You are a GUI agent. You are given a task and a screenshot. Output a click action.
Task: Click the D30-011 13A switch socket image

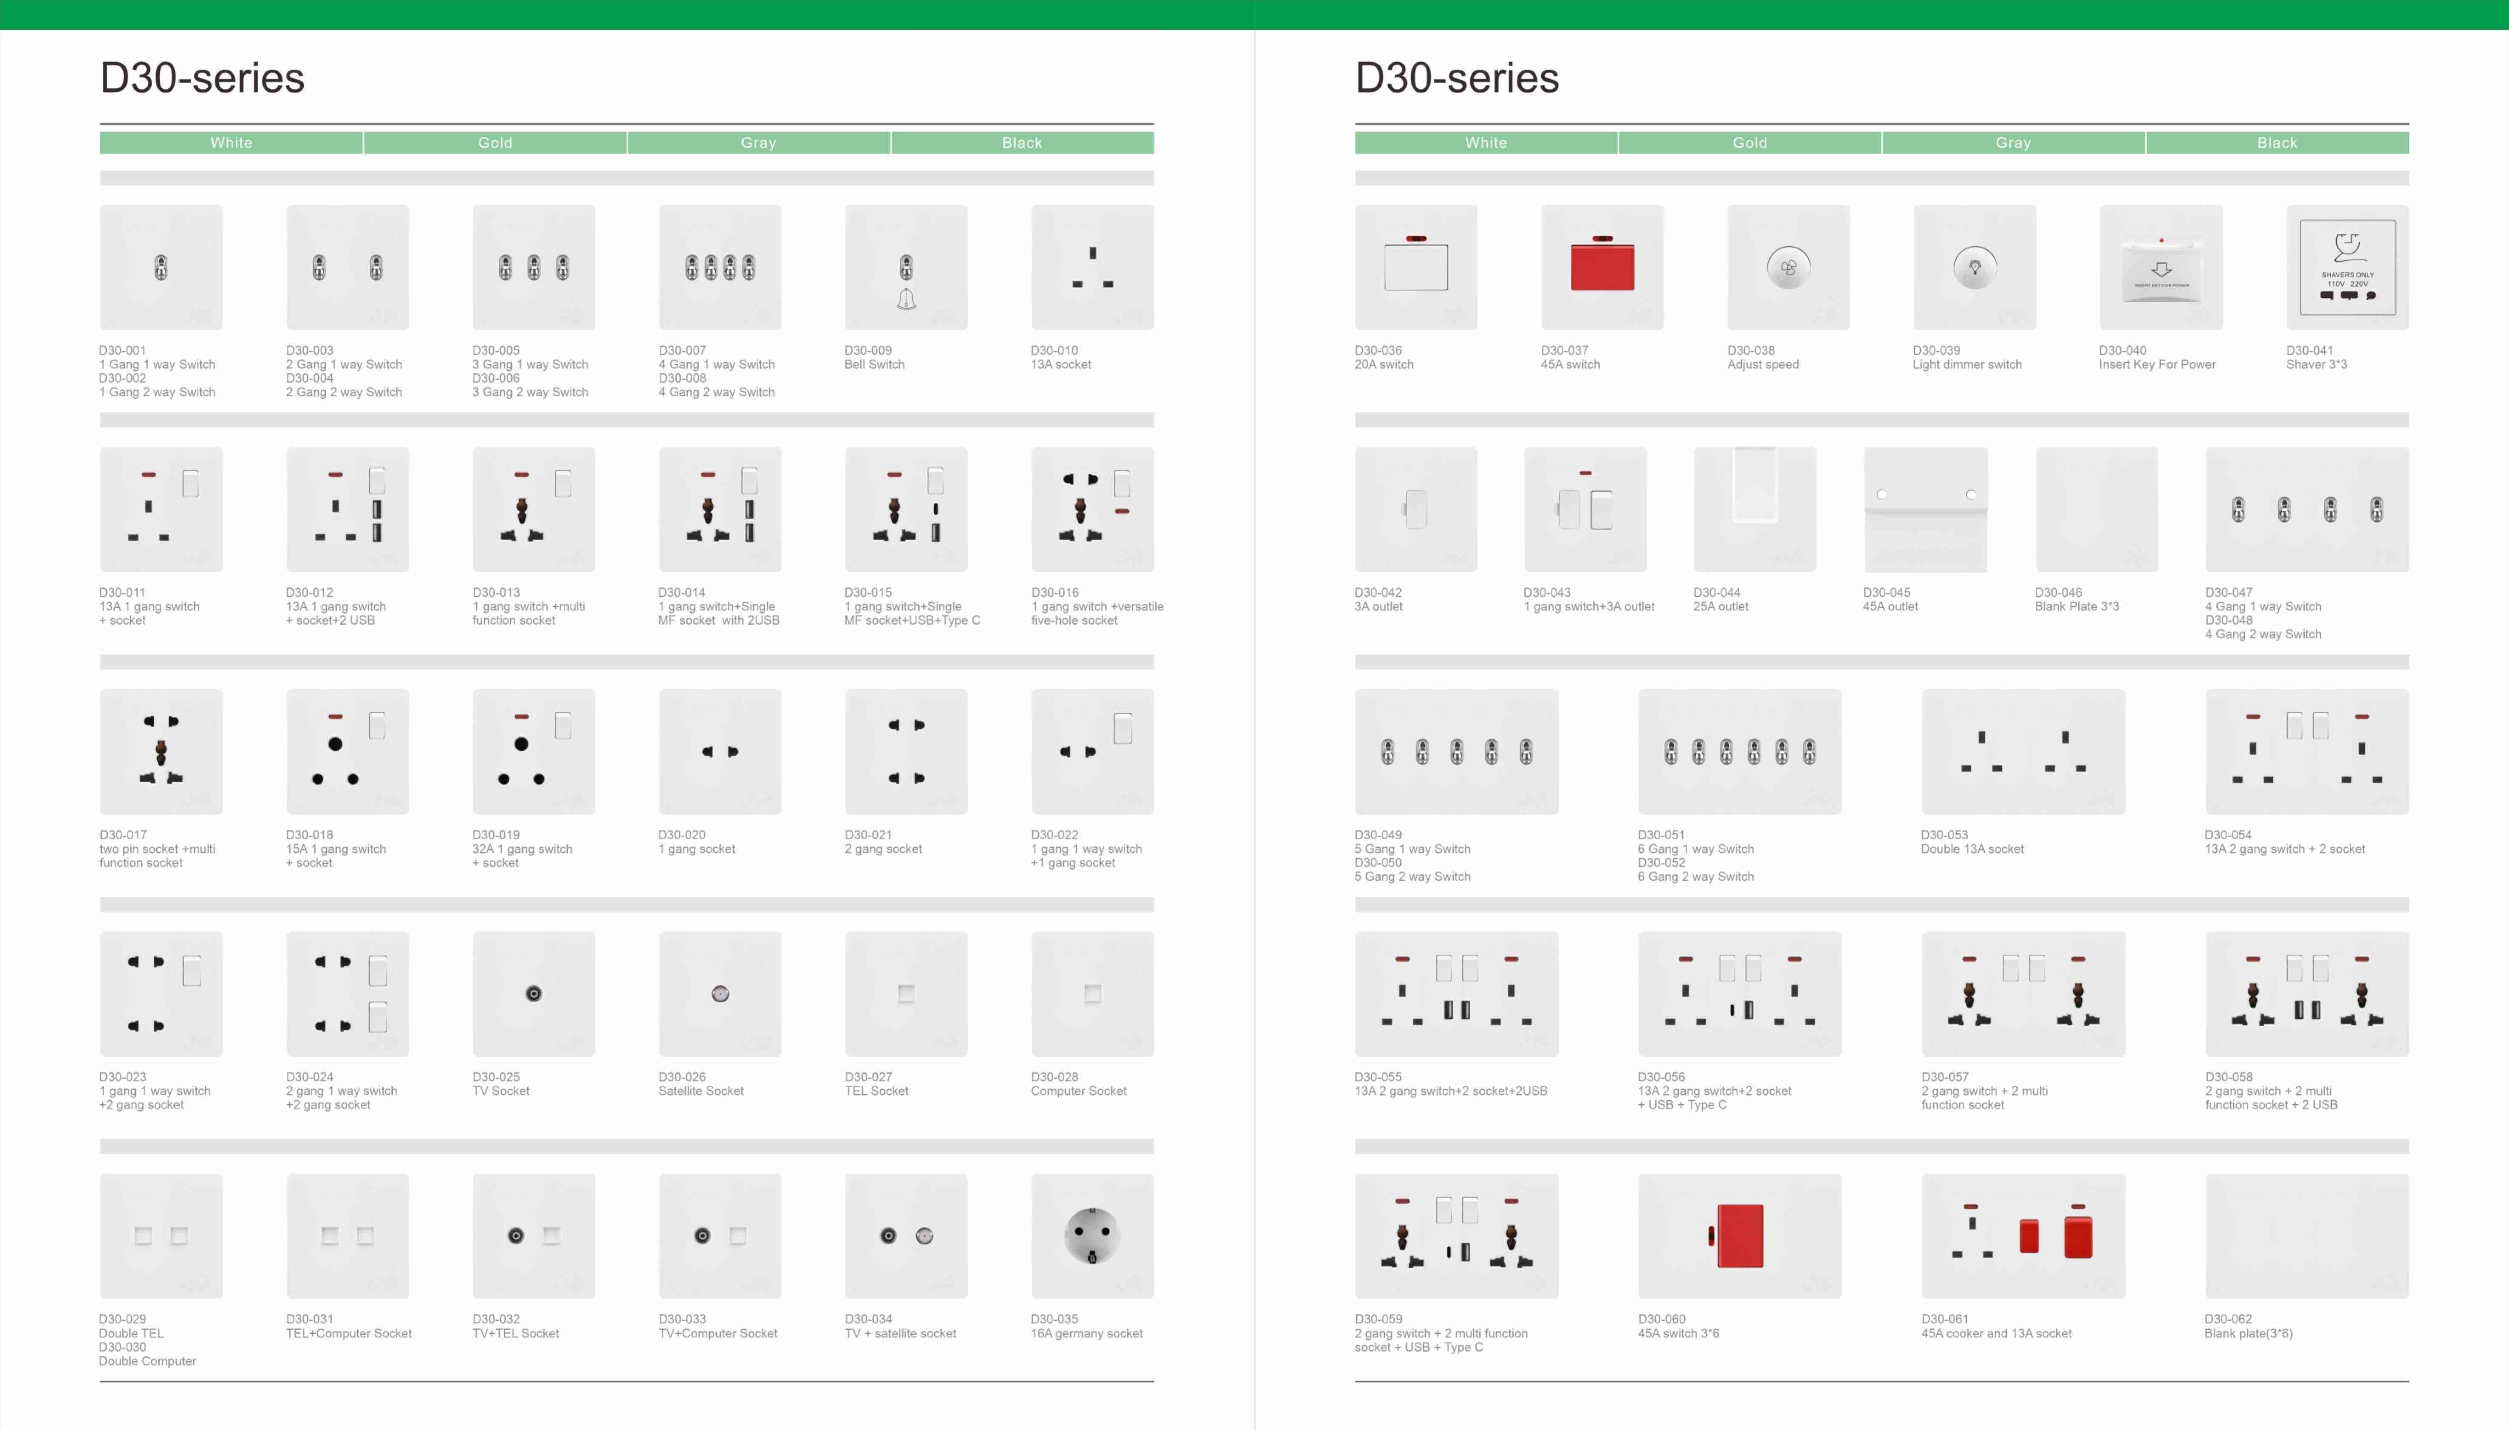coord(161,510)
